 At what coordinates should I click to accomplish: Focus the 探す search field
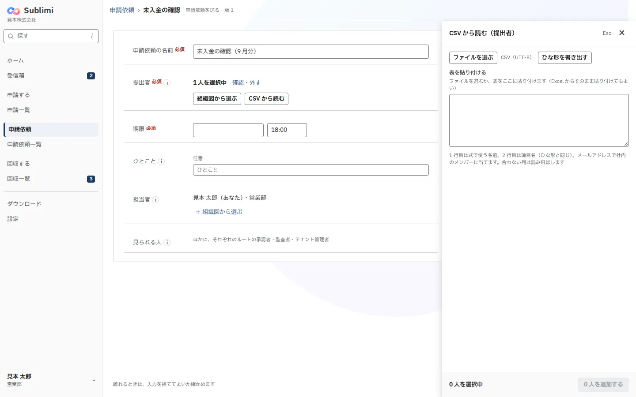(x=51, y=36)
